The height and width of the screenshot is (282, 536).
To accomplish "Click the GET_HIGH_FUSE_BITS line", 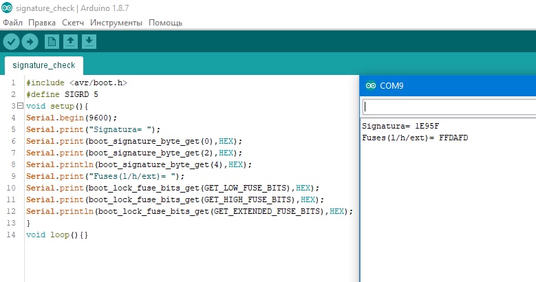I will pyautogui.click(x=175, y=199).
